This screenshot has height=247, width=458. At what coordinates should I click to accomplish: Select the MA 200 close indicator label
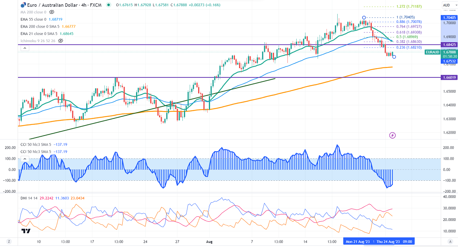click(33, 12)
